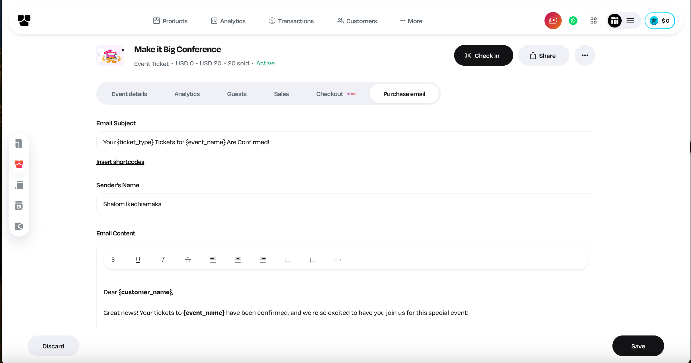Center align the email content
This screenshot has width=691, height=363.
[x=238, y=260]
